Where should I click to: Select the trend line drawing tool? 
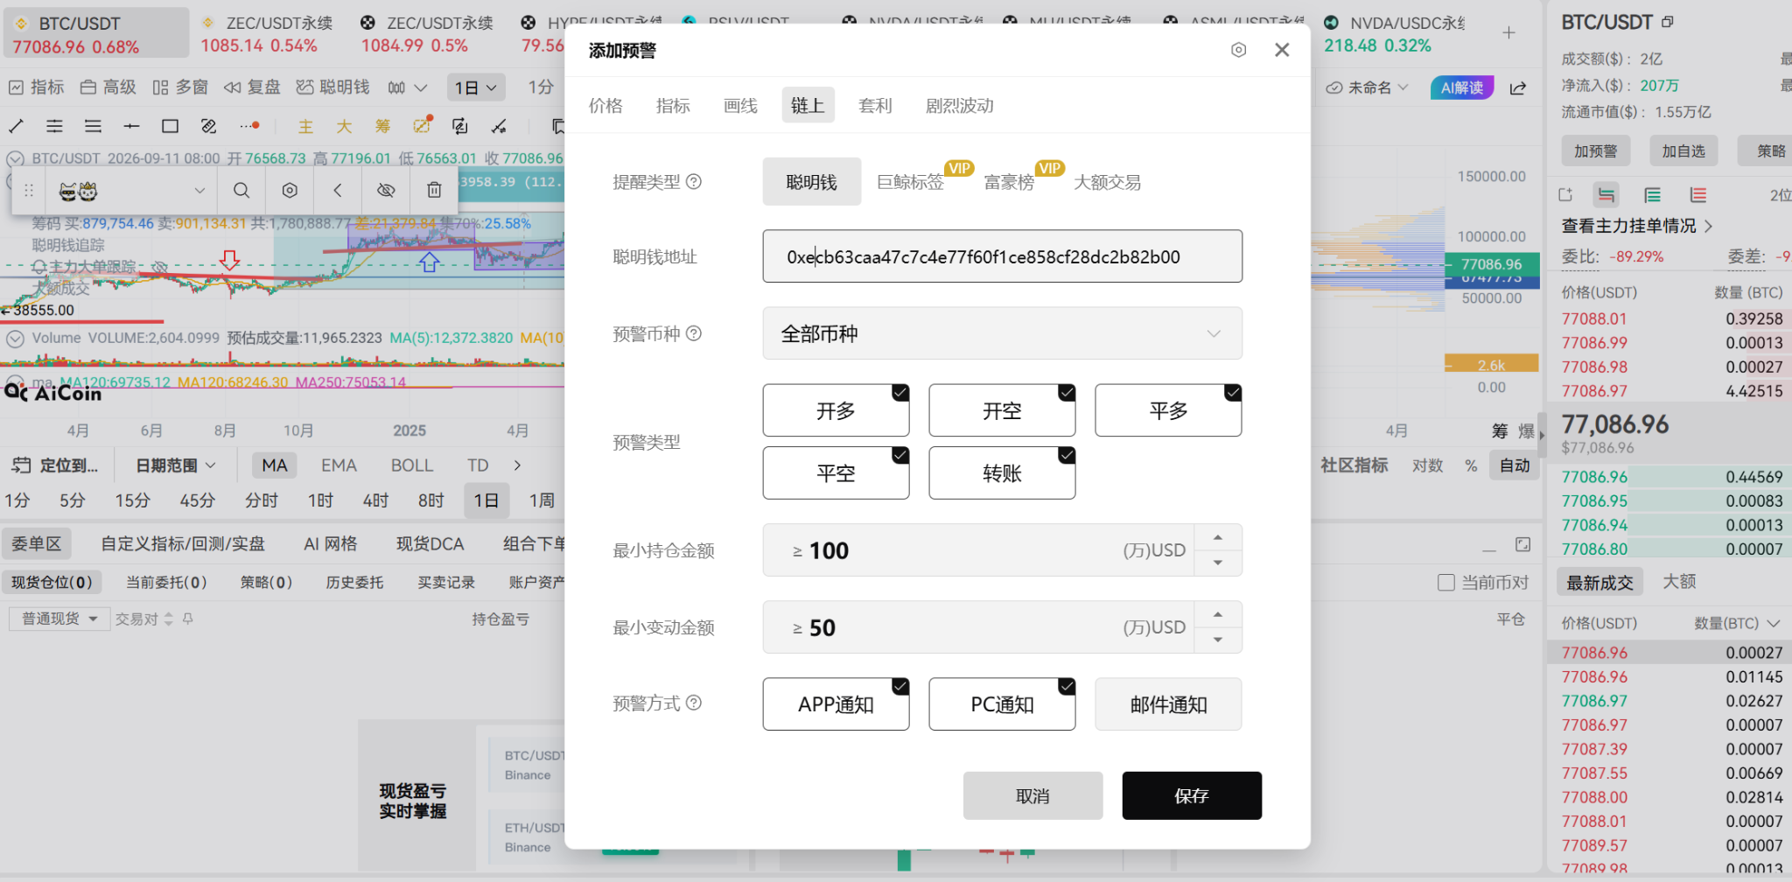click(x=16, y=126)
